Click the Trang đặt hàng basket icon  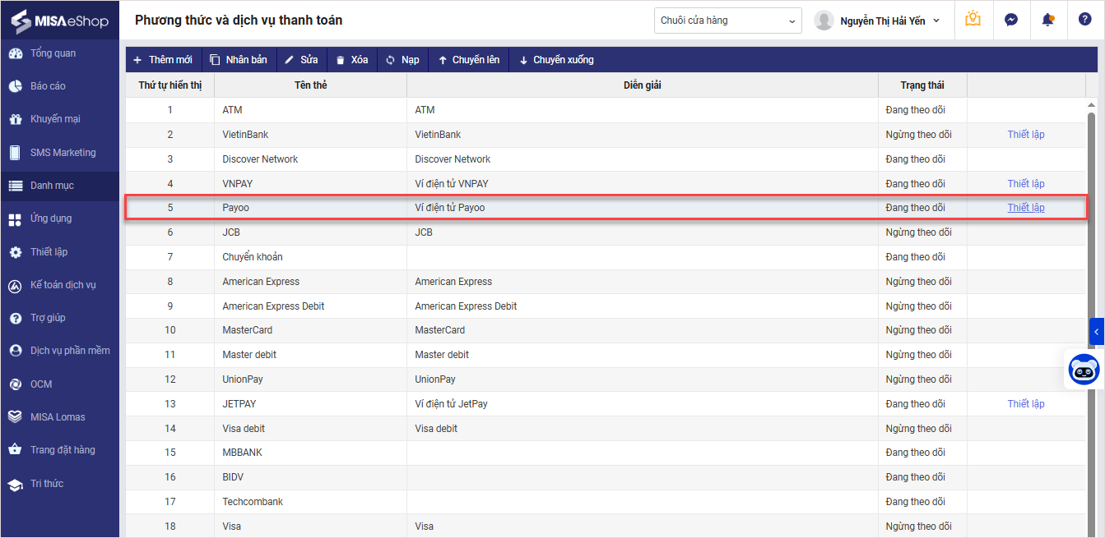point(15,450)
